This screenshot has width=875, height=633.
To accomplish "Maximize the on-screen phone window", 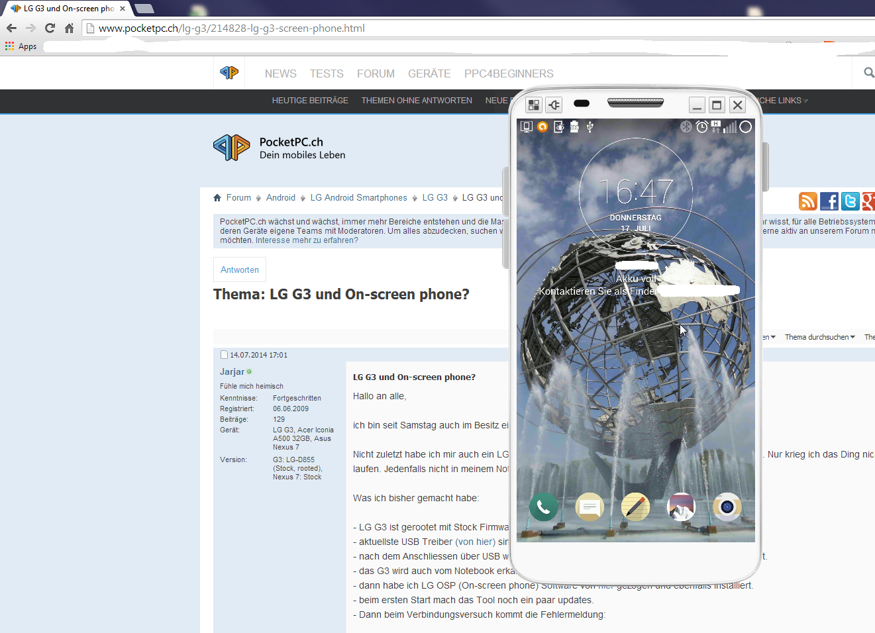I will click(717, 105).
